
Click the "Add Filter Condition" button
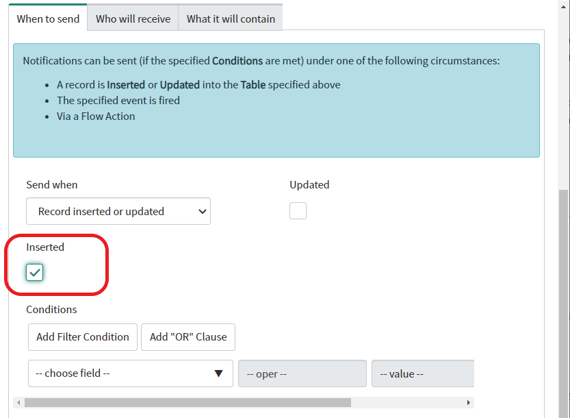click(83, 337)
